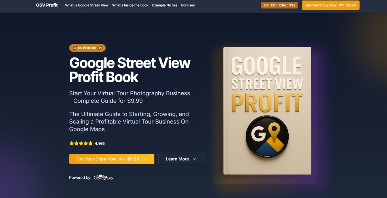Viewport: 387px width, 198px height.
Task: Click the Learn More chevron arrow
Action: point(194,159)
